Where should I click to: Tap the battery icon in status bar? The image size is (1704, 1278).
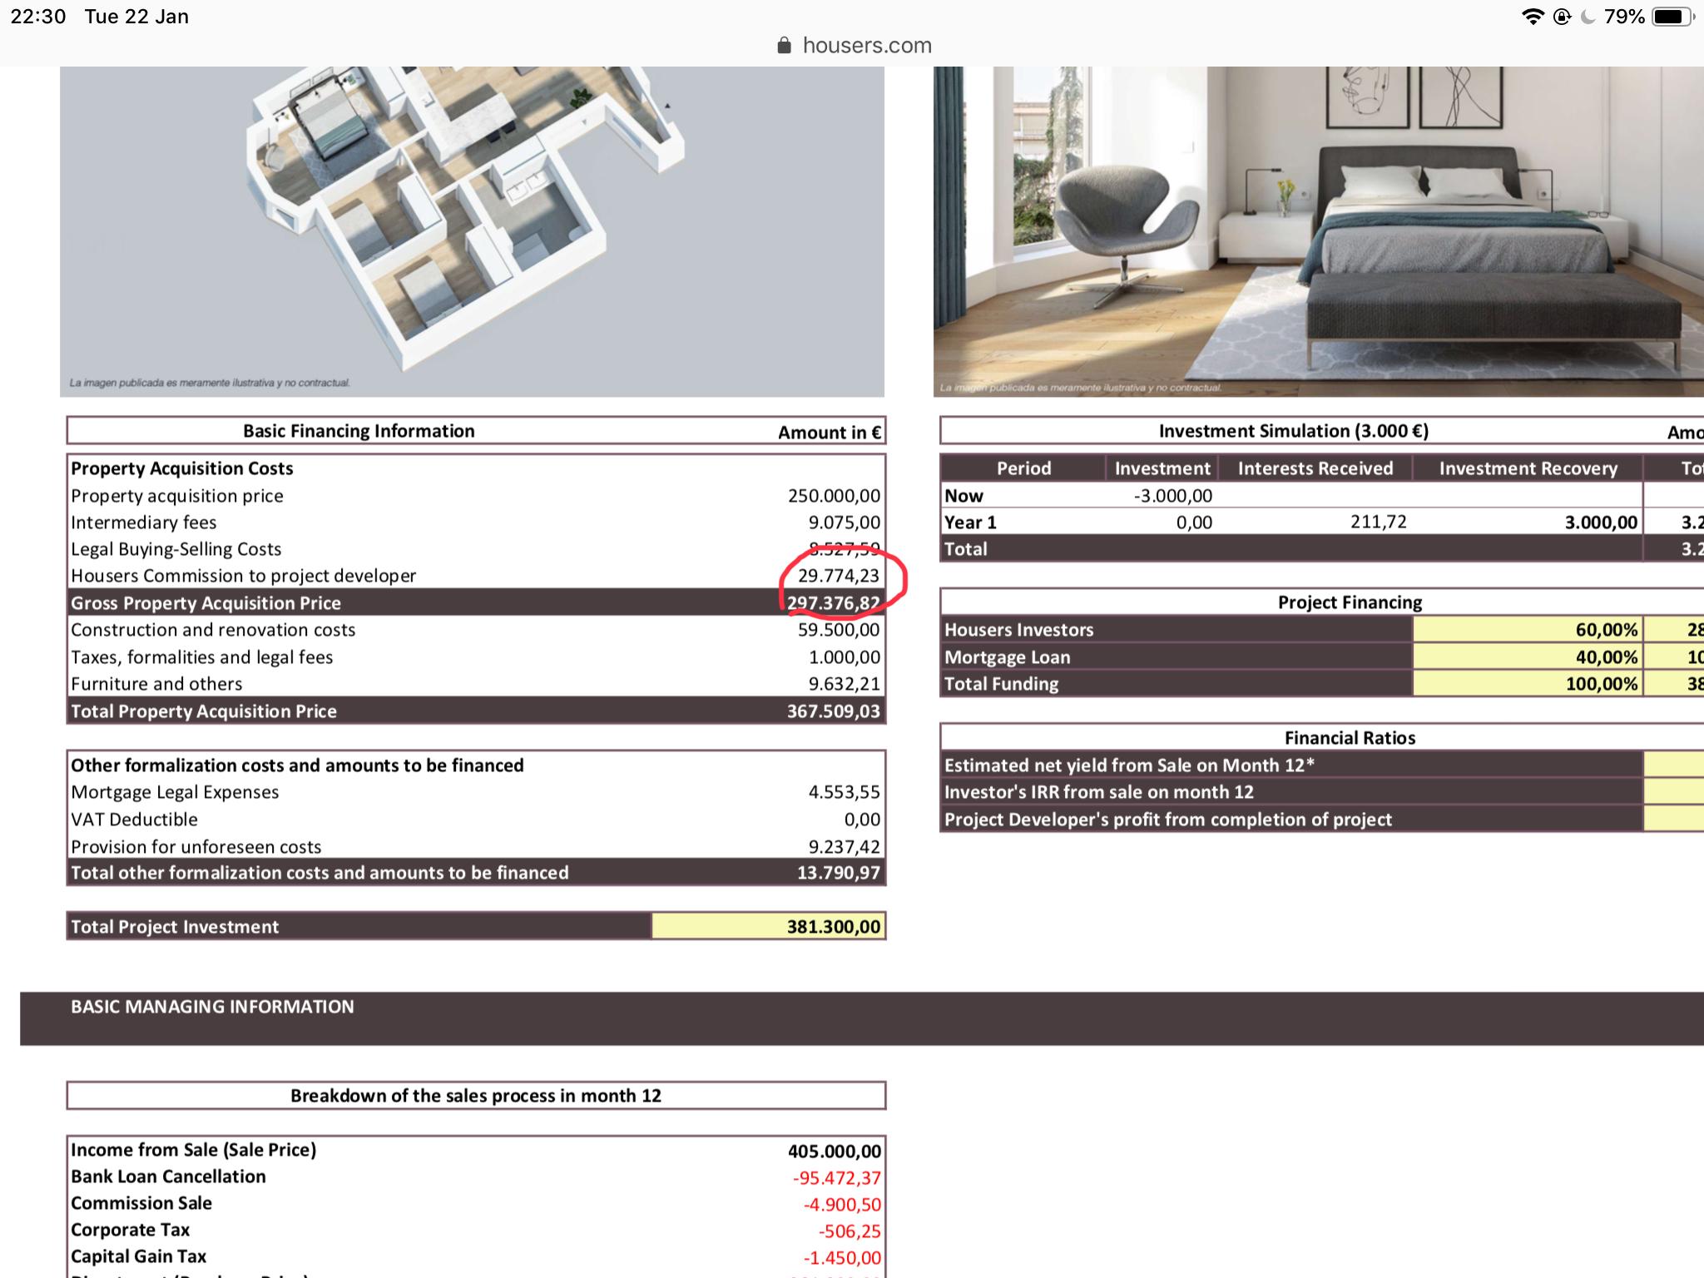[x=1672, y=17]
